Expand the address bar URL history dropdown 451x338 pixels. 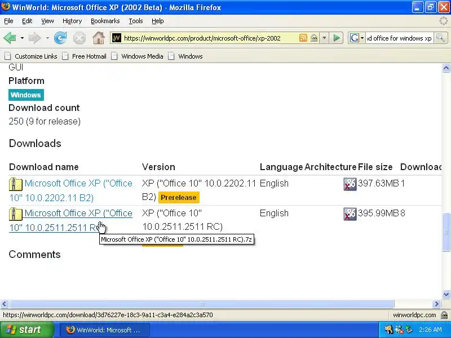[x=324, y=38]
